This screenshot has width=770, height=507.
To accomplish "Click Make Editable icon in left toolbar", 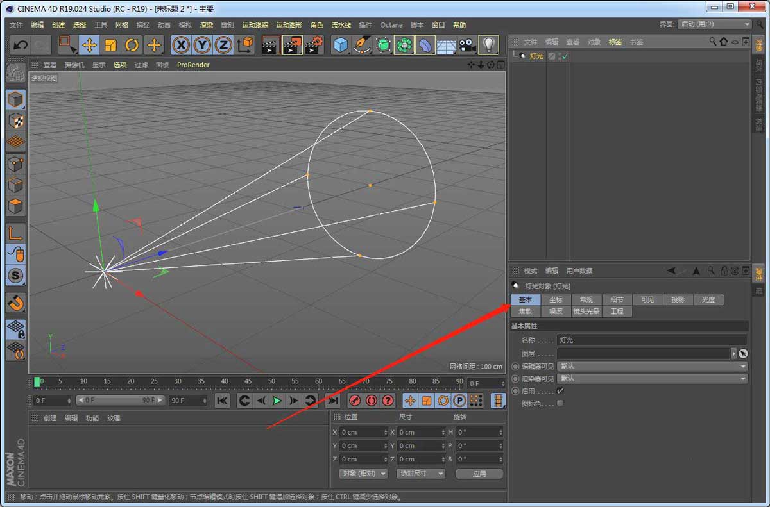I will (x=15, y=72).
